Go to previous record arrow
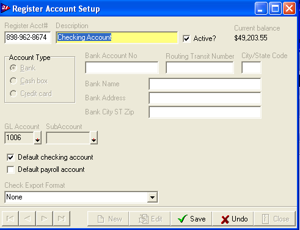The width and height of the screenshot is (300, 230). coord(27,218)
